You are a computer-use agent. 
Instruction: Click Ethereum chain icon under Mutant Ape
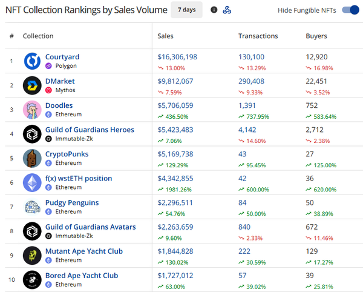48,260
